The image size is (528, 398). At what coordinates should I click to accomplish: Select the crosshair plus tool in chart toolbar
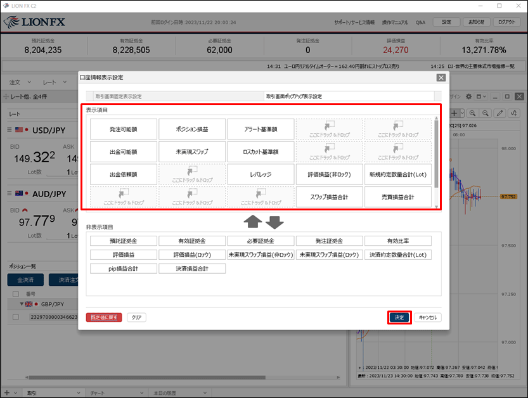pos(454,113)
